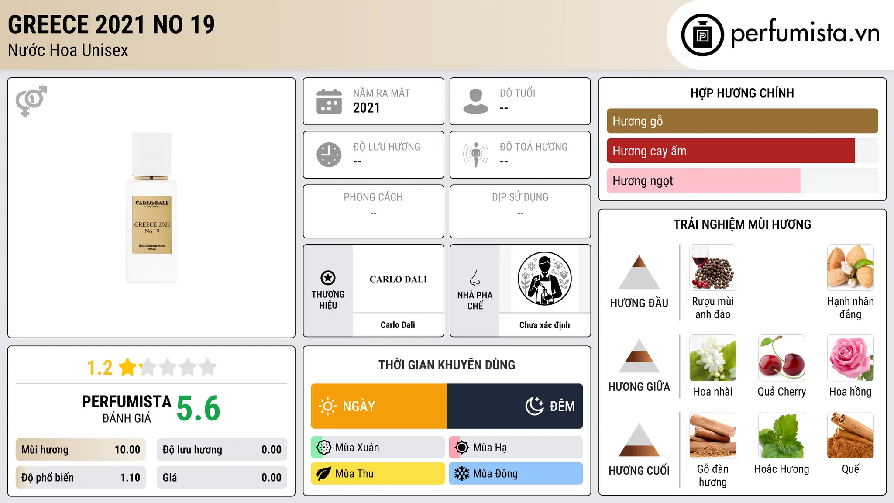This screenshot has width=894, height=503.
Task: Click the Giá 0.00 score row
Action: point(222,478)
